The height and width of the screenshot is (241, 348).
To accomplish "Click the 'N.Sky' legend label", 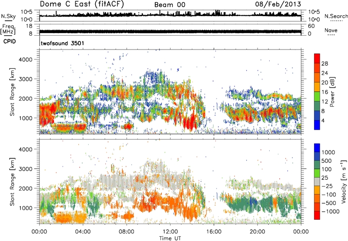I will coord(8,16).
